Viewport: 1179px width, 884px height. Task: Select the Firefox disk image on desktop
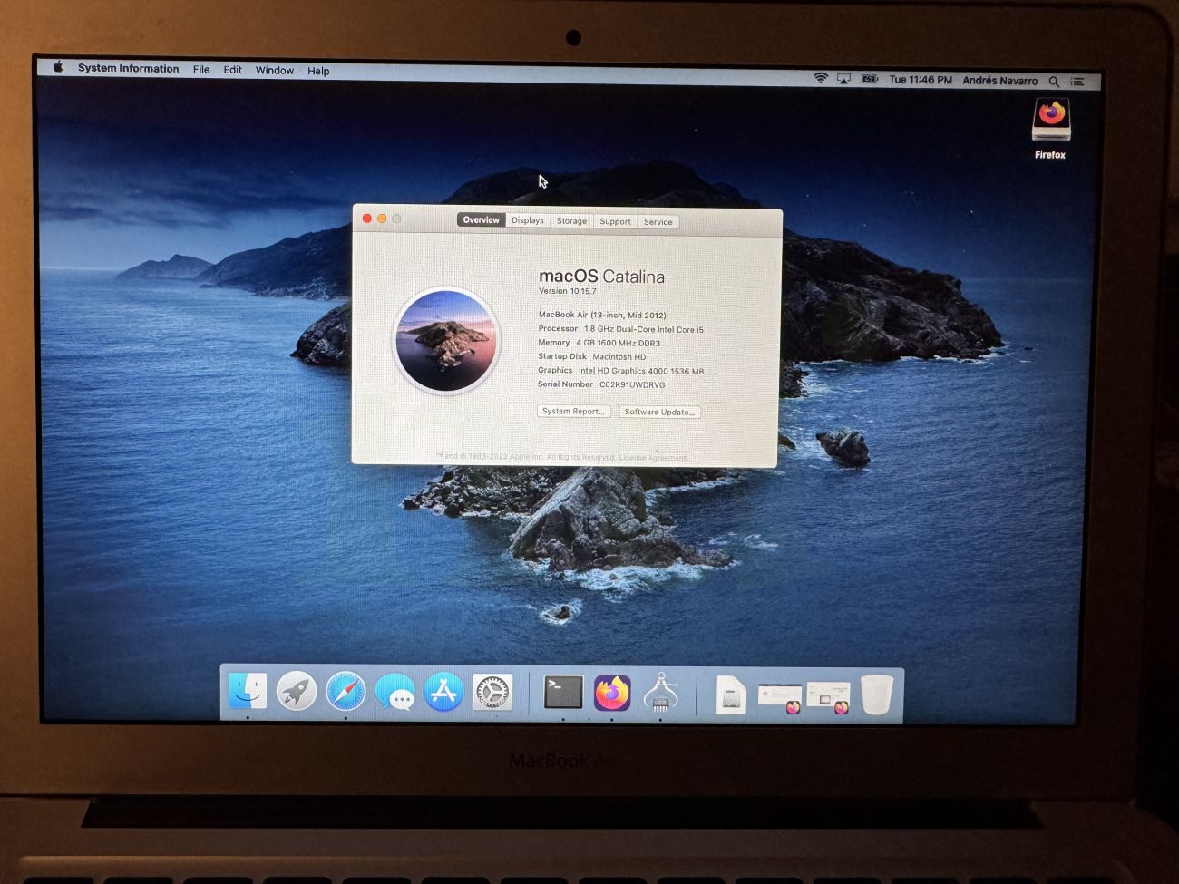[x=1051, y=122]
